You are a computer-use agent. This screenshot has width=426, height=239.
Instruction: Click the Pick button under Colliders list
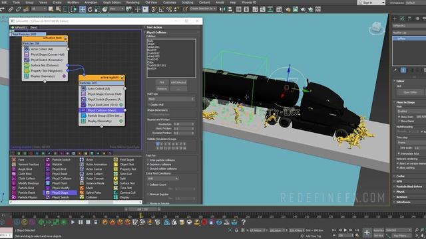coord(162,82)
